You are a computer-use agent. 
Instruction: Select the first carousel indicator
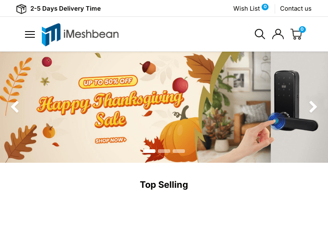[x=149, y=151]
